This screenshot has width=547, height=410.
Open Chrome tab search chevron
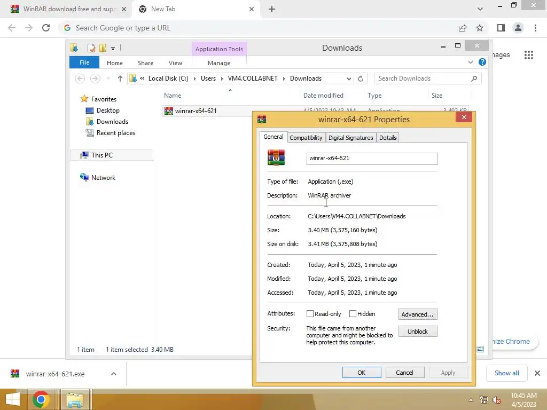click(480, 9)
